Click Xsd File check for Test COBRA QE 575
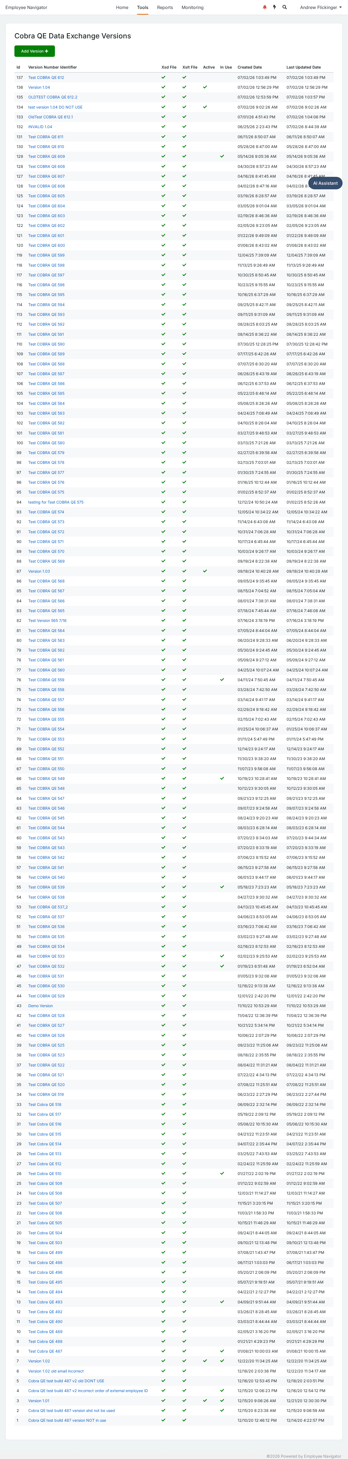Viewport: 348px width, 1459px height. [x=163, y=492]
